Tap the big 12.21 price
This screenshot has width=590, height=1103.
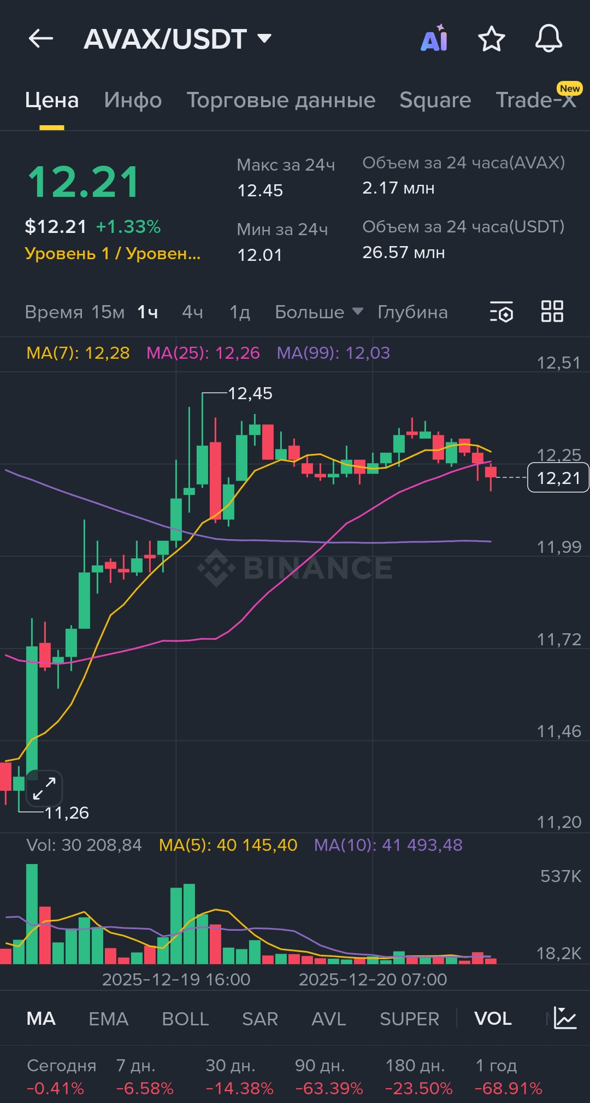coord(84,182)
